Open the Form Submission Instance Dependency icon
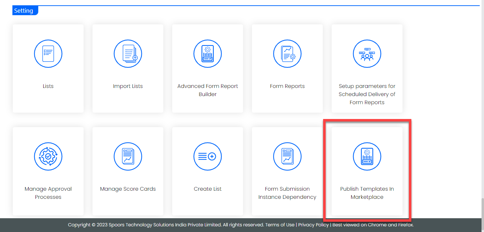Viewport: 484px width, 232px height. (x=287, y=156)
